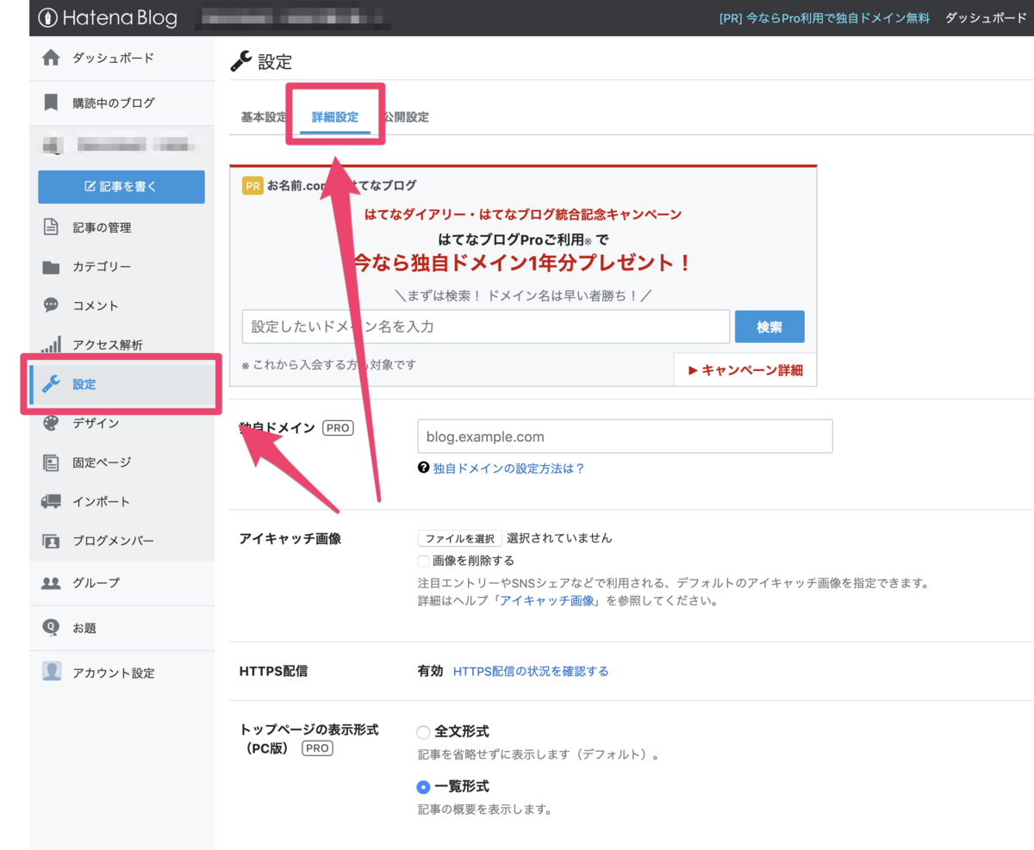Click the HTTPS配信 setting label
The height and width of the screenshot is (850, 1034).
274,672
